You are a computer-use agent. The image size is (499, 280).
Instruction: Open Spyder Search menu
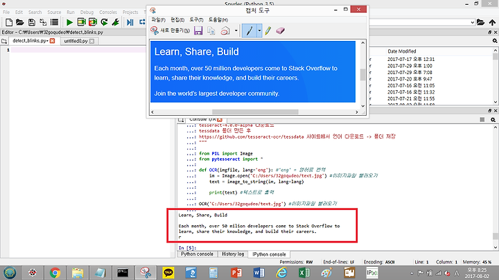click(x=35, y=12)
